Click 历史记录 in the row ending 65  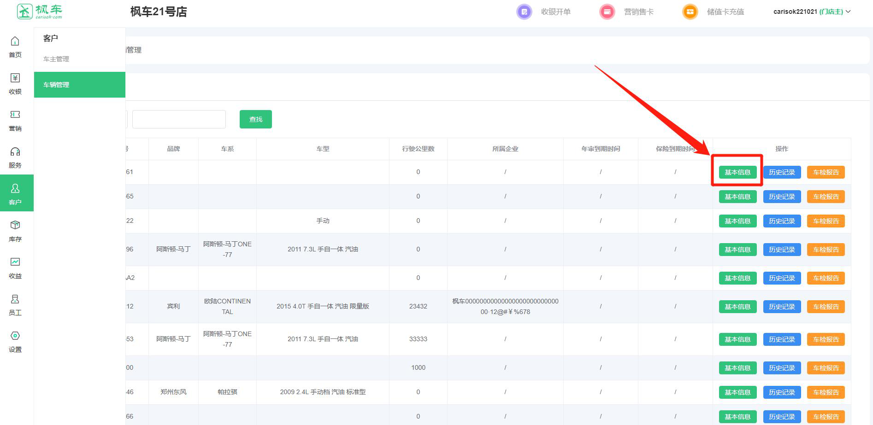pyautogui.click(x=782, y=197)
